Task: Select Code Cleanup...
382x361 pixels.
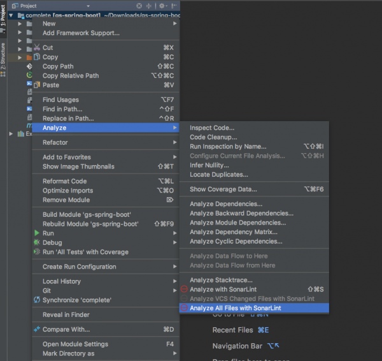Action: [x=254, y=137]
